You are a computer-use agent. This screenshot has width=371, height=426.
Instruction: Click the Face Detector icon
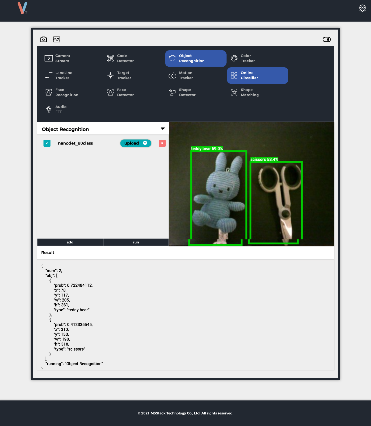(111, 93)
